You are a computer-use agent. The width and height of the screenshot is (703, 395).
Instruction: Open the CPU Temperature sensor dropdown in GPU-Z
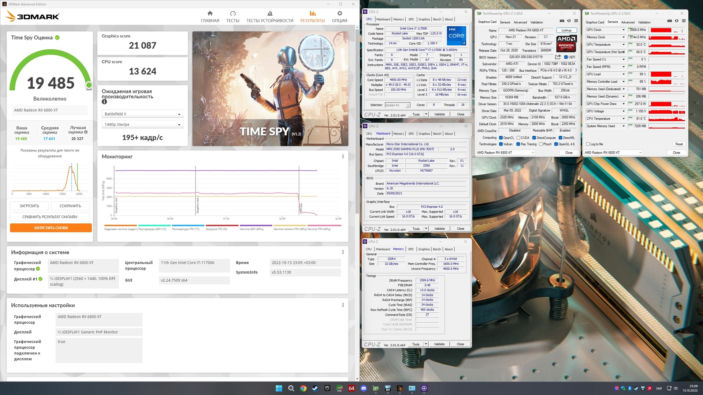[624, 119]
